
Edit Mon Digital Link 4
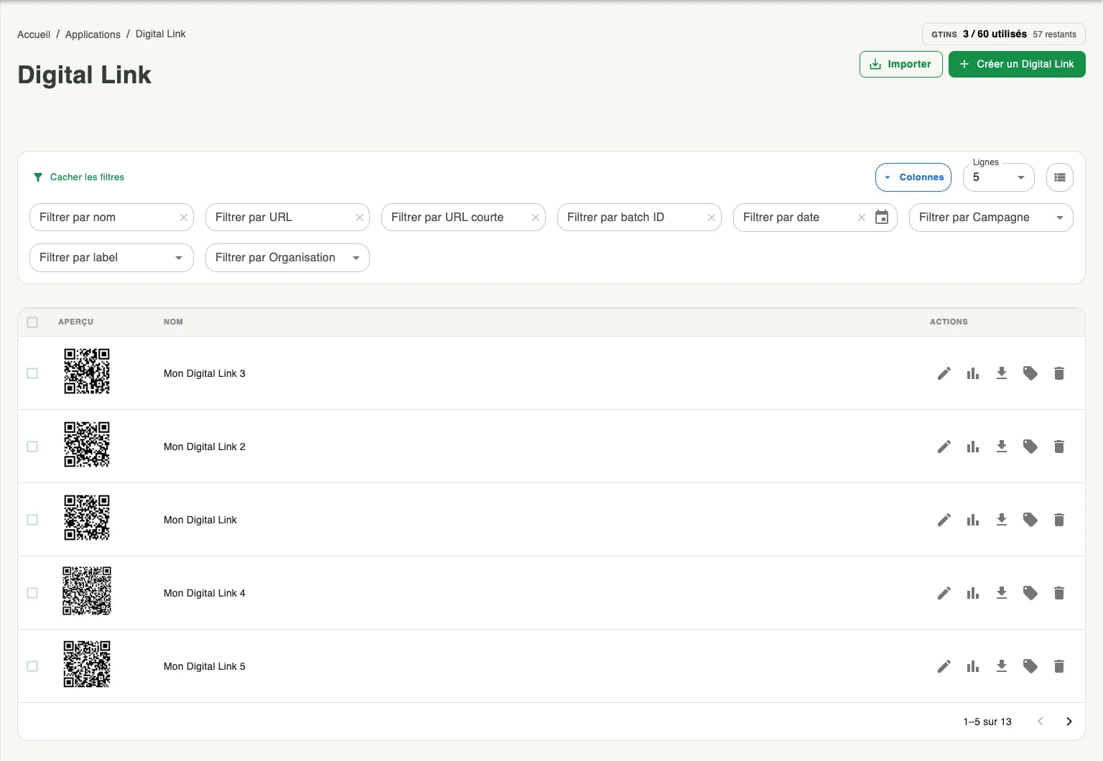coord(944,593)
